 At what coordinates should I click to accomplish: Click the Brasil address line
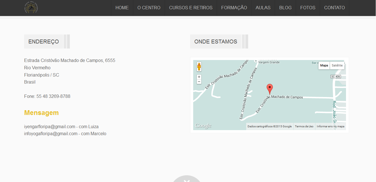tap(30, 82)
